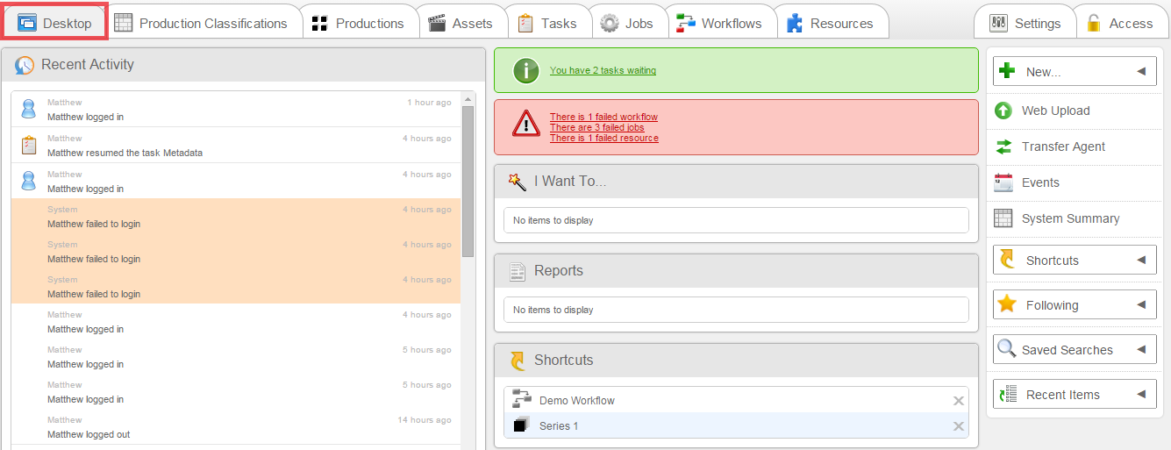Click the red warning triangle icon

coord(526,125)
